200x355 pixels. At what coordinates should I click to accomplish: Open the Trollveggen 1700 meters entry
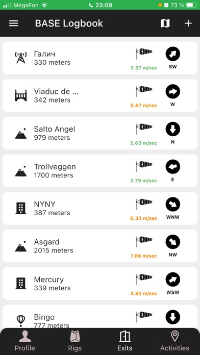pyautogui.click(x=100, y=171)
